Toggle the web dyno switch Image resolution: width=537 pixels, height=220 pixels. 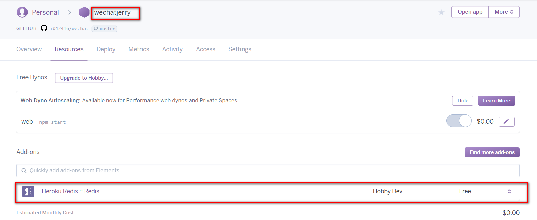459,121
